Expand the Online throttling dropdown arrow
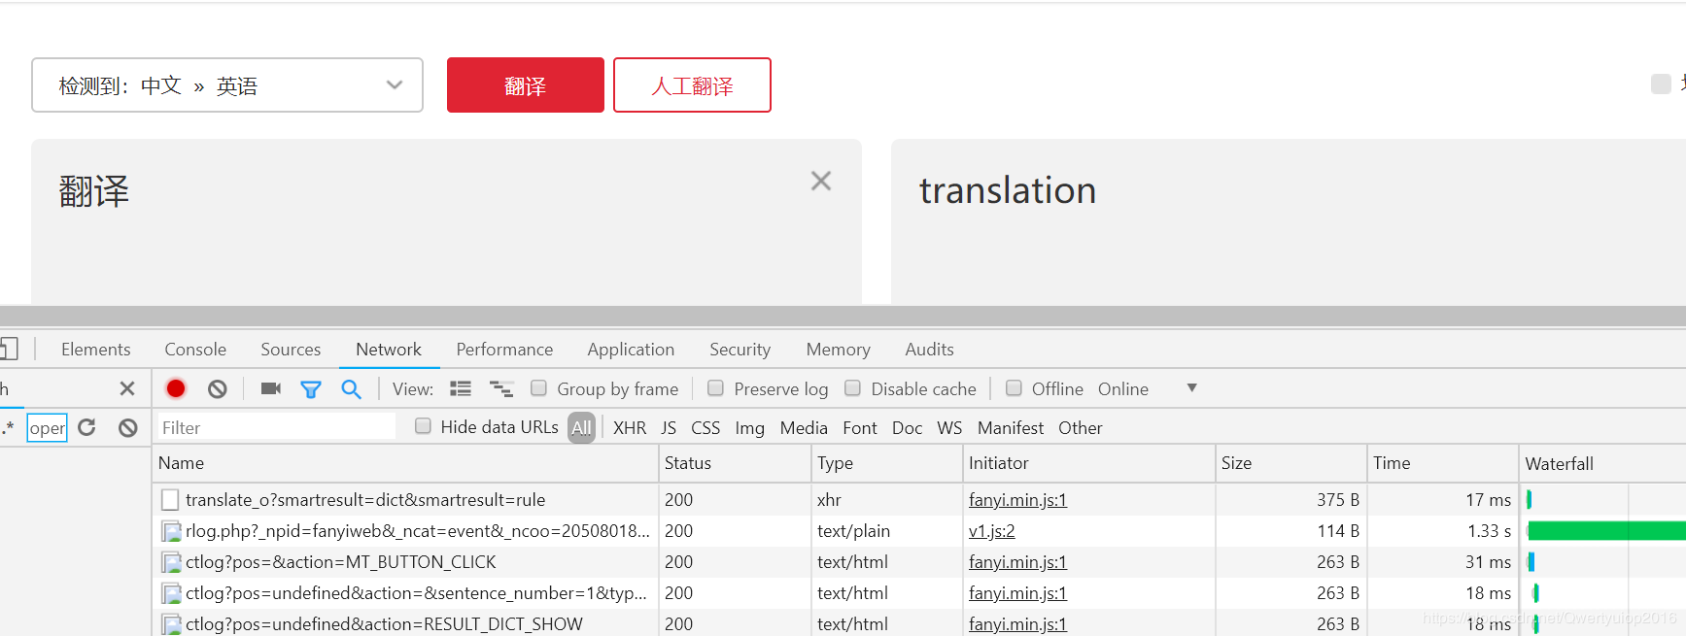Image resolution: width=1686 pixels, height=636 pixels. [1191, 388]
